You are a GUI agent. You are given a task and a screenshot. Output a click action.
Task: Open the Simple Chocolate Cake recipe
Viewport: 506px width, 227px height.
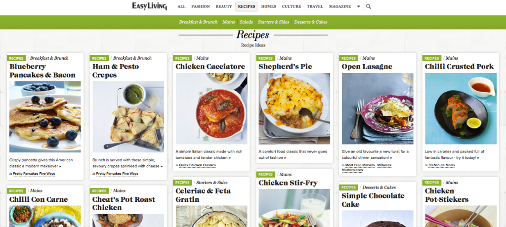[x=373, y=200]
